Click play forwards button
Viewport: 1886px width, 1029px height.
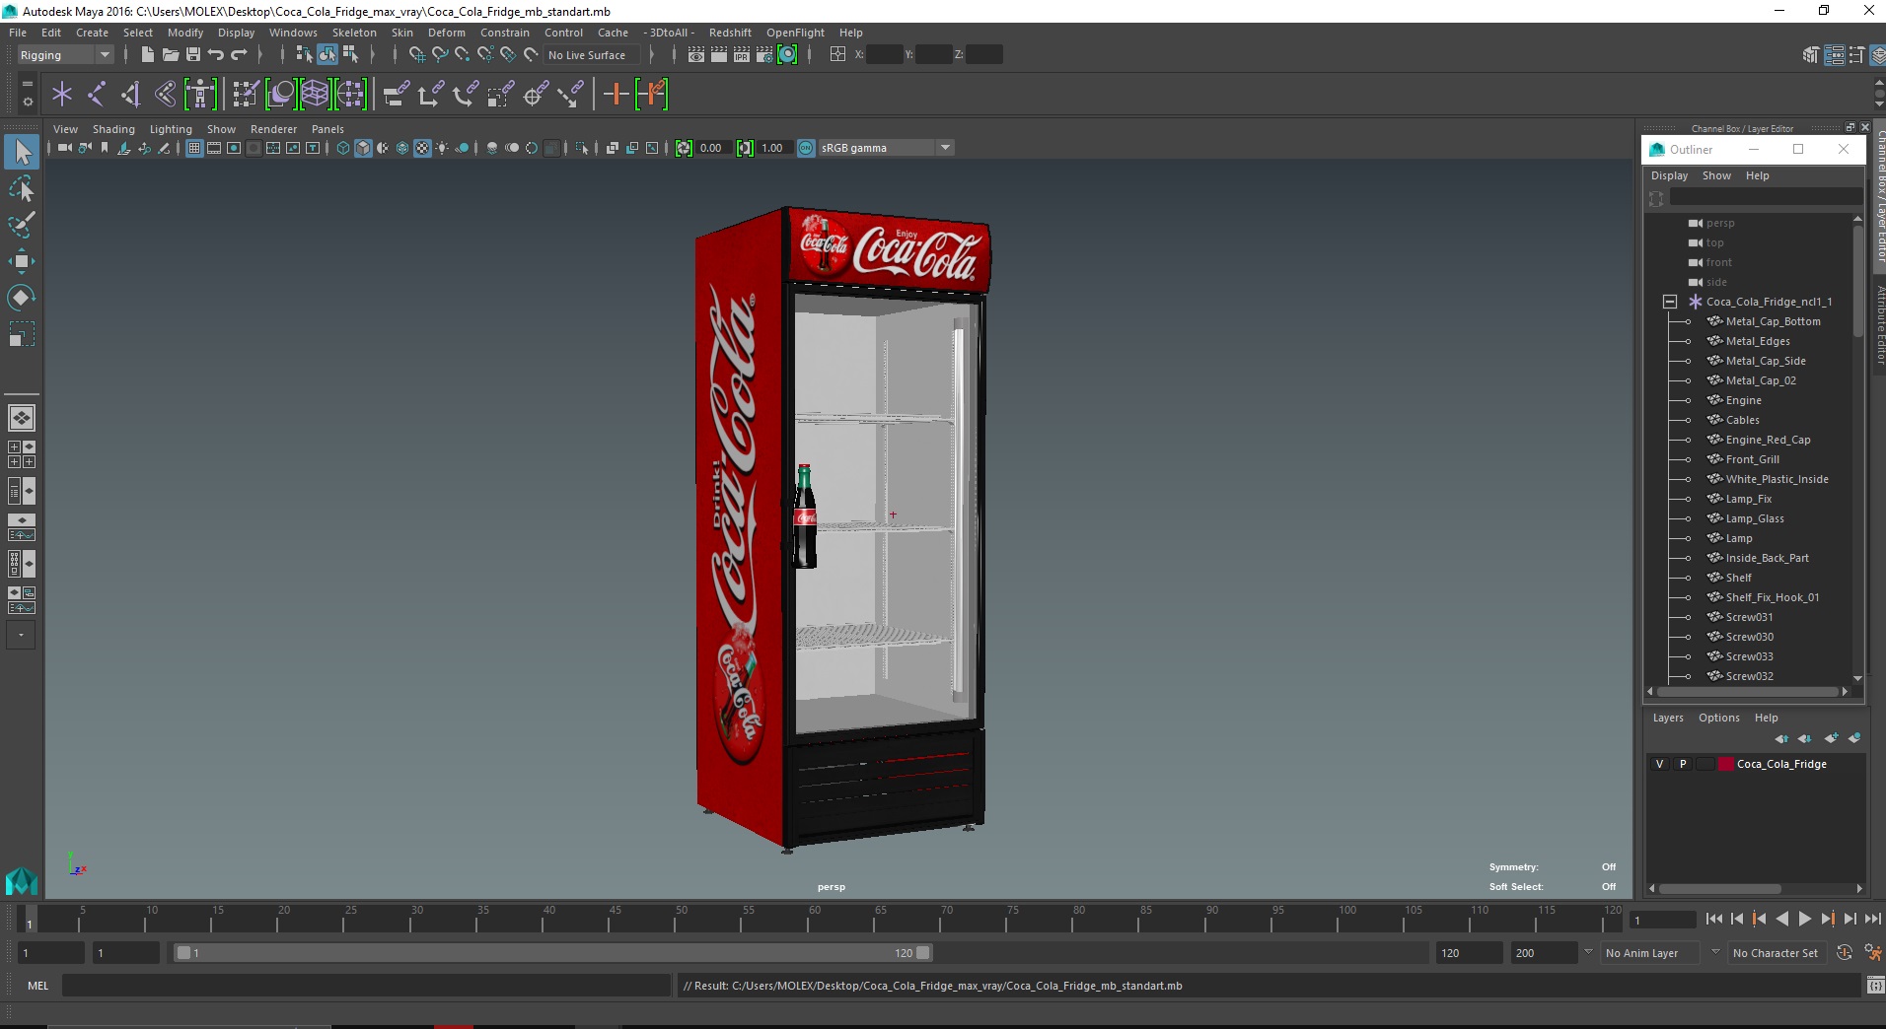(1804, 919)
